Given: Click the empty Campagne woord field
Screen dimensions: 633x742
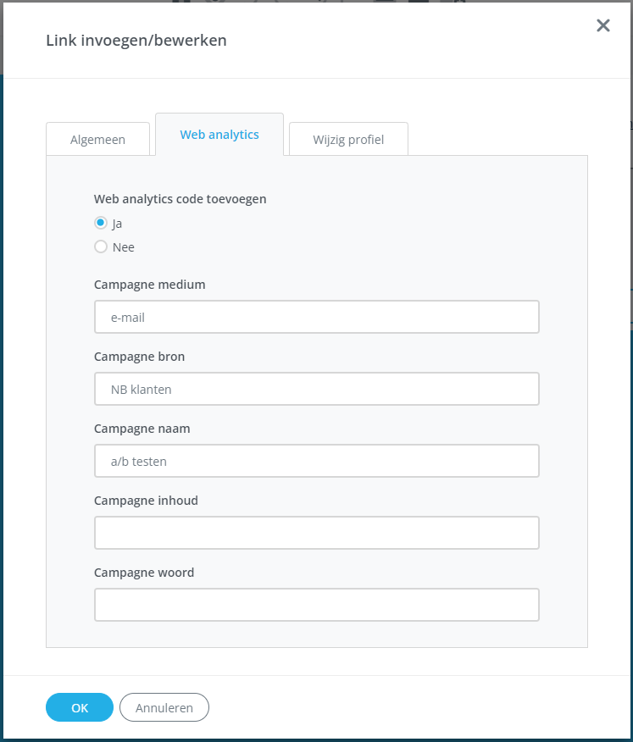Looking at the screenshot, I should pyautogui.click(x=316, y=605).
